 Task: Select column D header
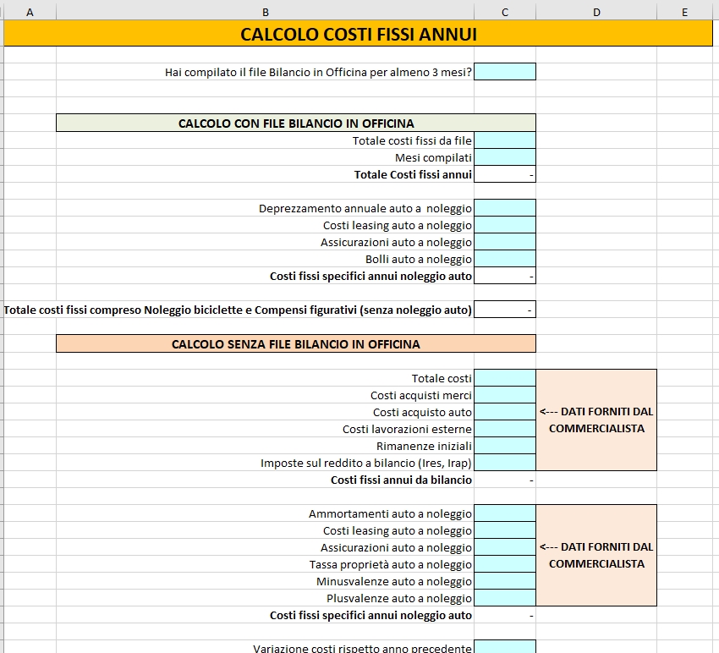tap(596, 13)
